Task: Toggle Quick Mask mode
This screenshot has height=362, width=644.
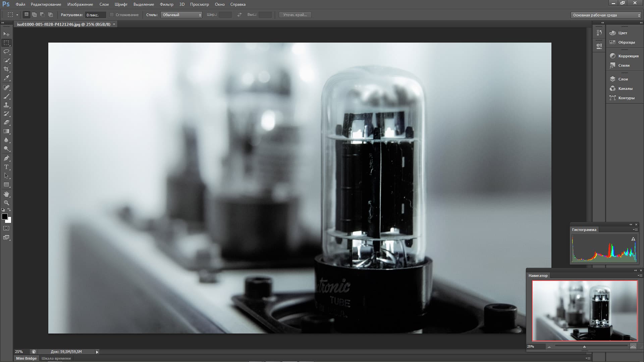Action: pyautogui.click(x=6, y=228)
